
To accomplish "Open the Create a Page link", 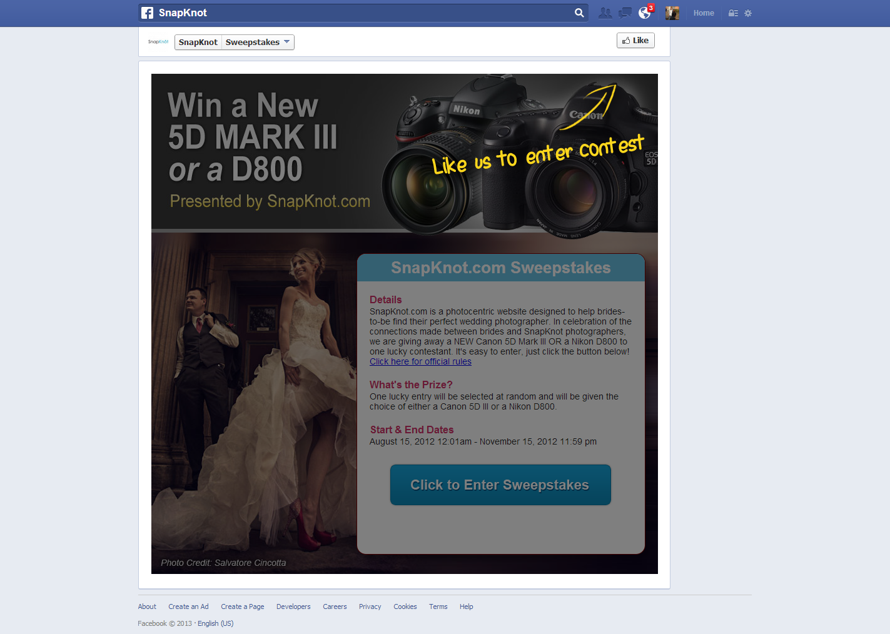I will 243,606.
